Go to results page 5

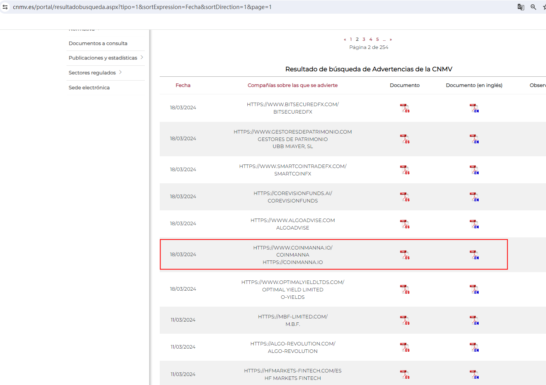tap(377, 39)
